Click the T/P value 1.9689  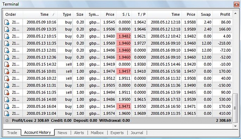pos(140,114)
